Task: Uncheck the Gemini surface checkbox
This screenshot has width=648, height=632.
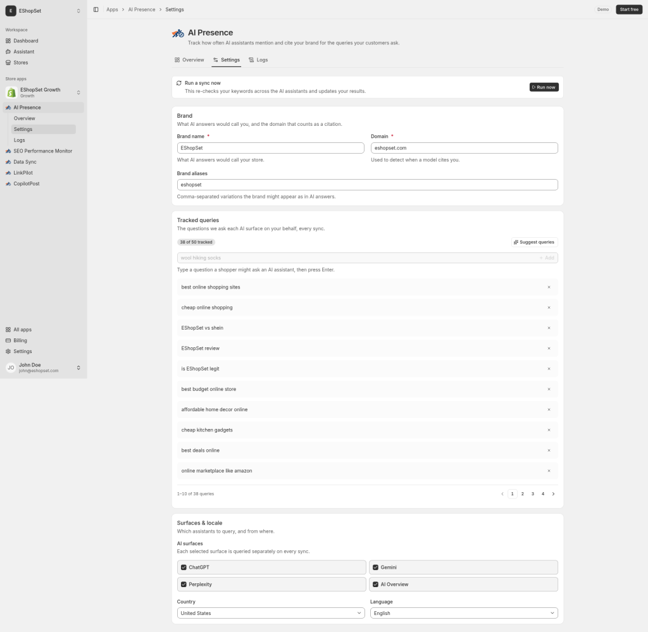Action: point(376,567)
